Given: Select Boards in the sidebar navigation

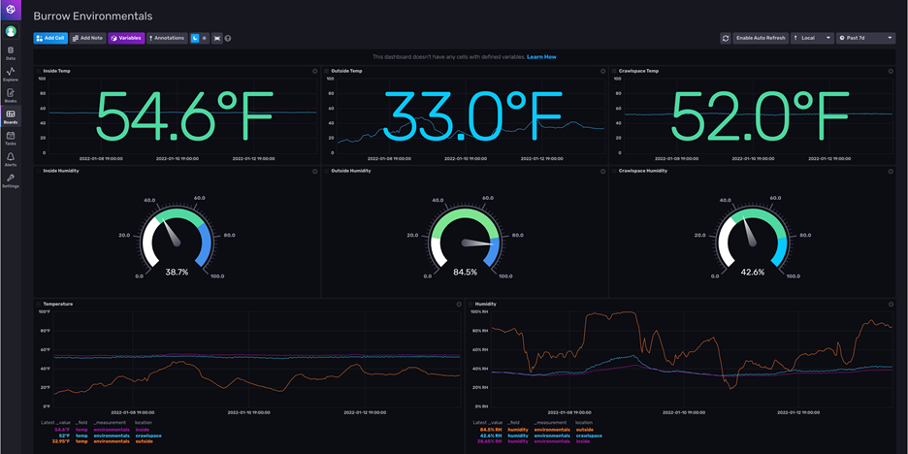Looking at the screenshot, I should [x=11, y=116].
